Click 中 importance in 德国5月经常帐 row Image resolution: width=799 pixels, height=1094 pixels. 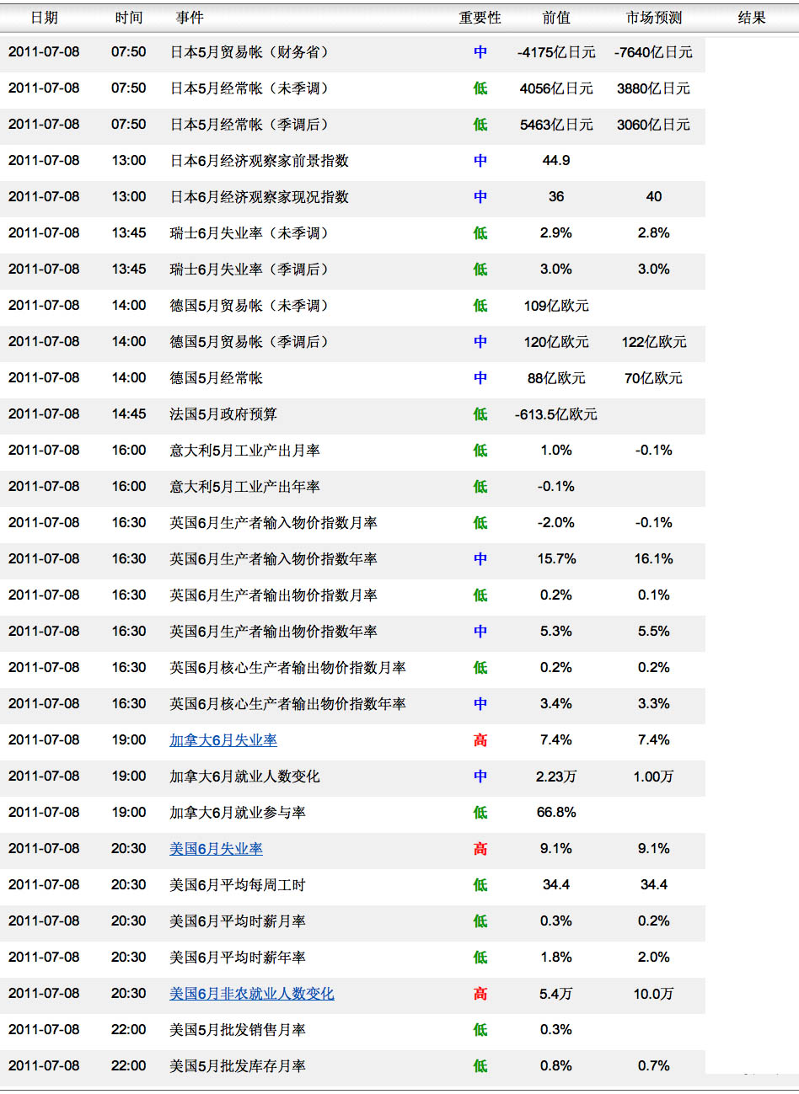point(480,378)
